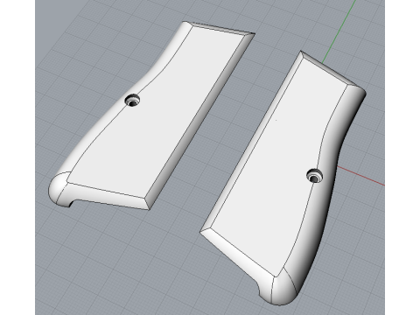Click the screw hole on right grip

coord(315,176)
